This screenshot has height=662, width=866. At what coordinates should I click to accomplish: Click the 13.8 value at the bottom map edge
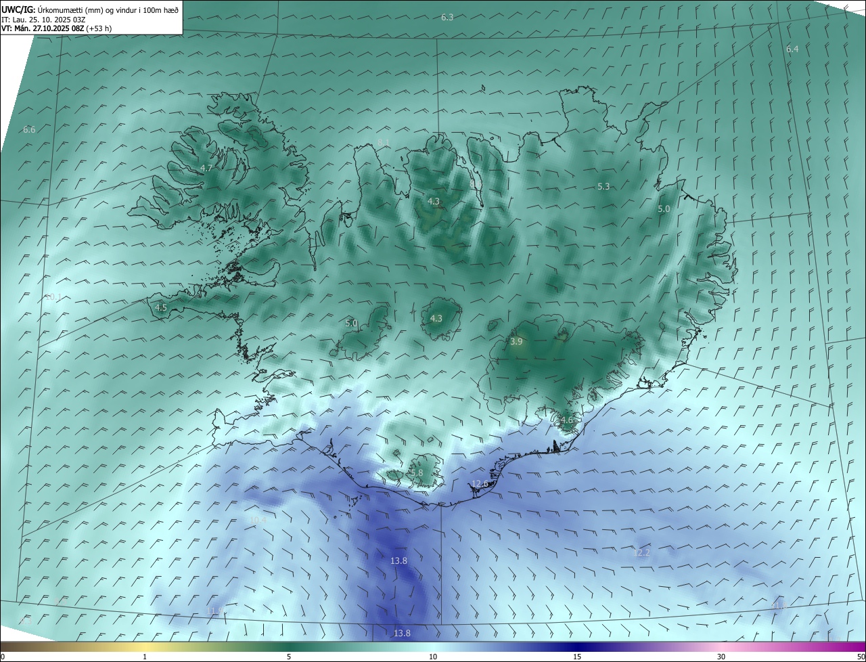(402, 633)
